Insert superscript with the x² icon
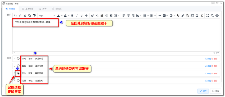 coord(92,16)
